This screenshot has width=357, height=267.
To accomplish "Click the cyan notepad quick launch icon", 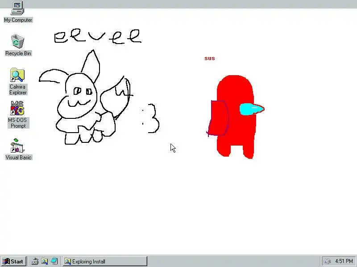I will 54,262.
